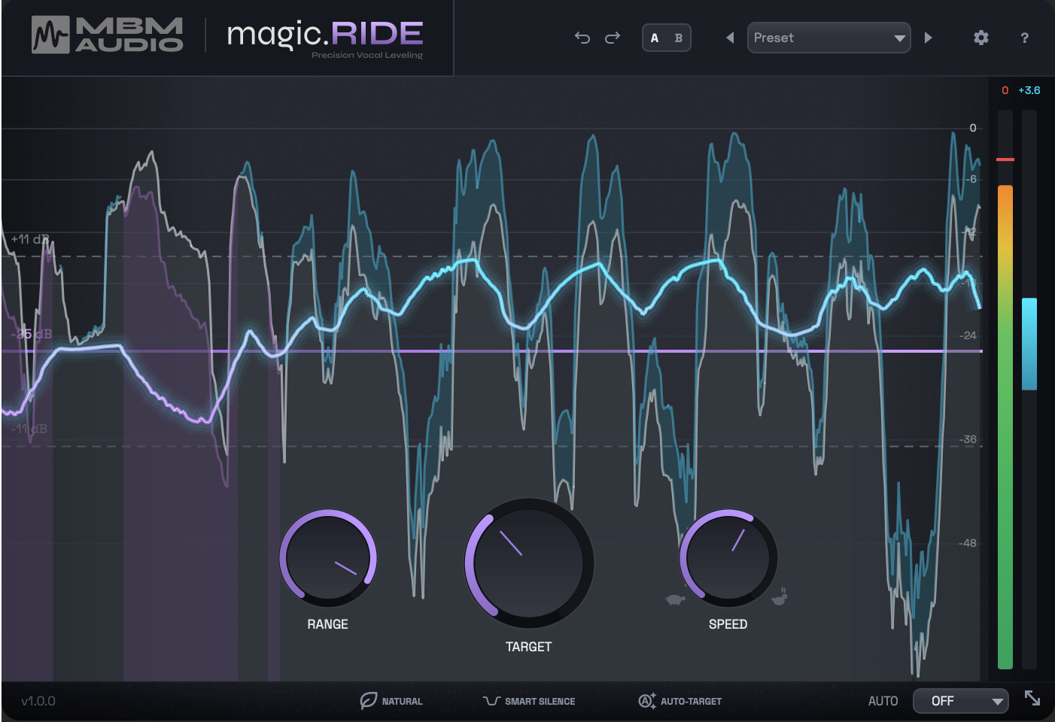
Task: Click the fast rabbit speed icon
Action: tap(780, 596)
